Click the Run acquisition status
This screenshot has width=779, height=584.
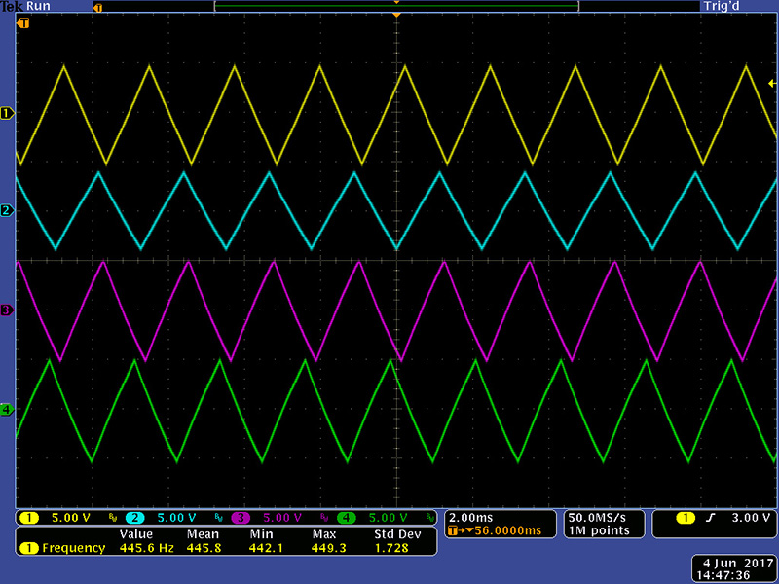37,6
